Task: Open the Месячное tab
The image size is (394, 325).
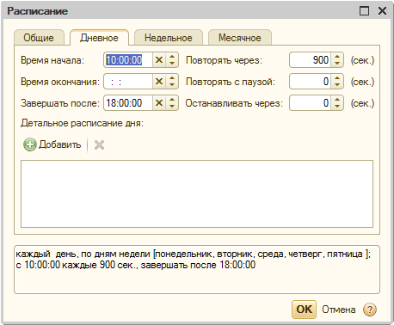Action: pos(240,38)
